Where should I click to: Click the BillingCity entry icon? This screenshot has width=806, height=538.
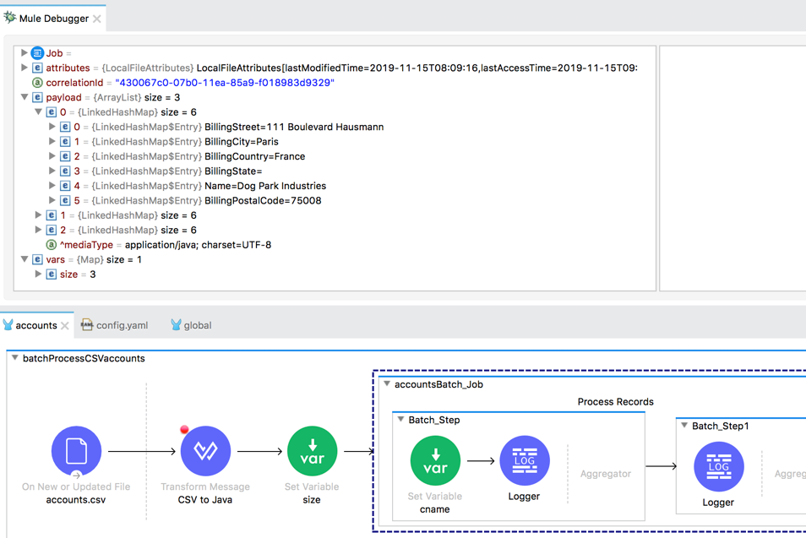click(65, 141)
